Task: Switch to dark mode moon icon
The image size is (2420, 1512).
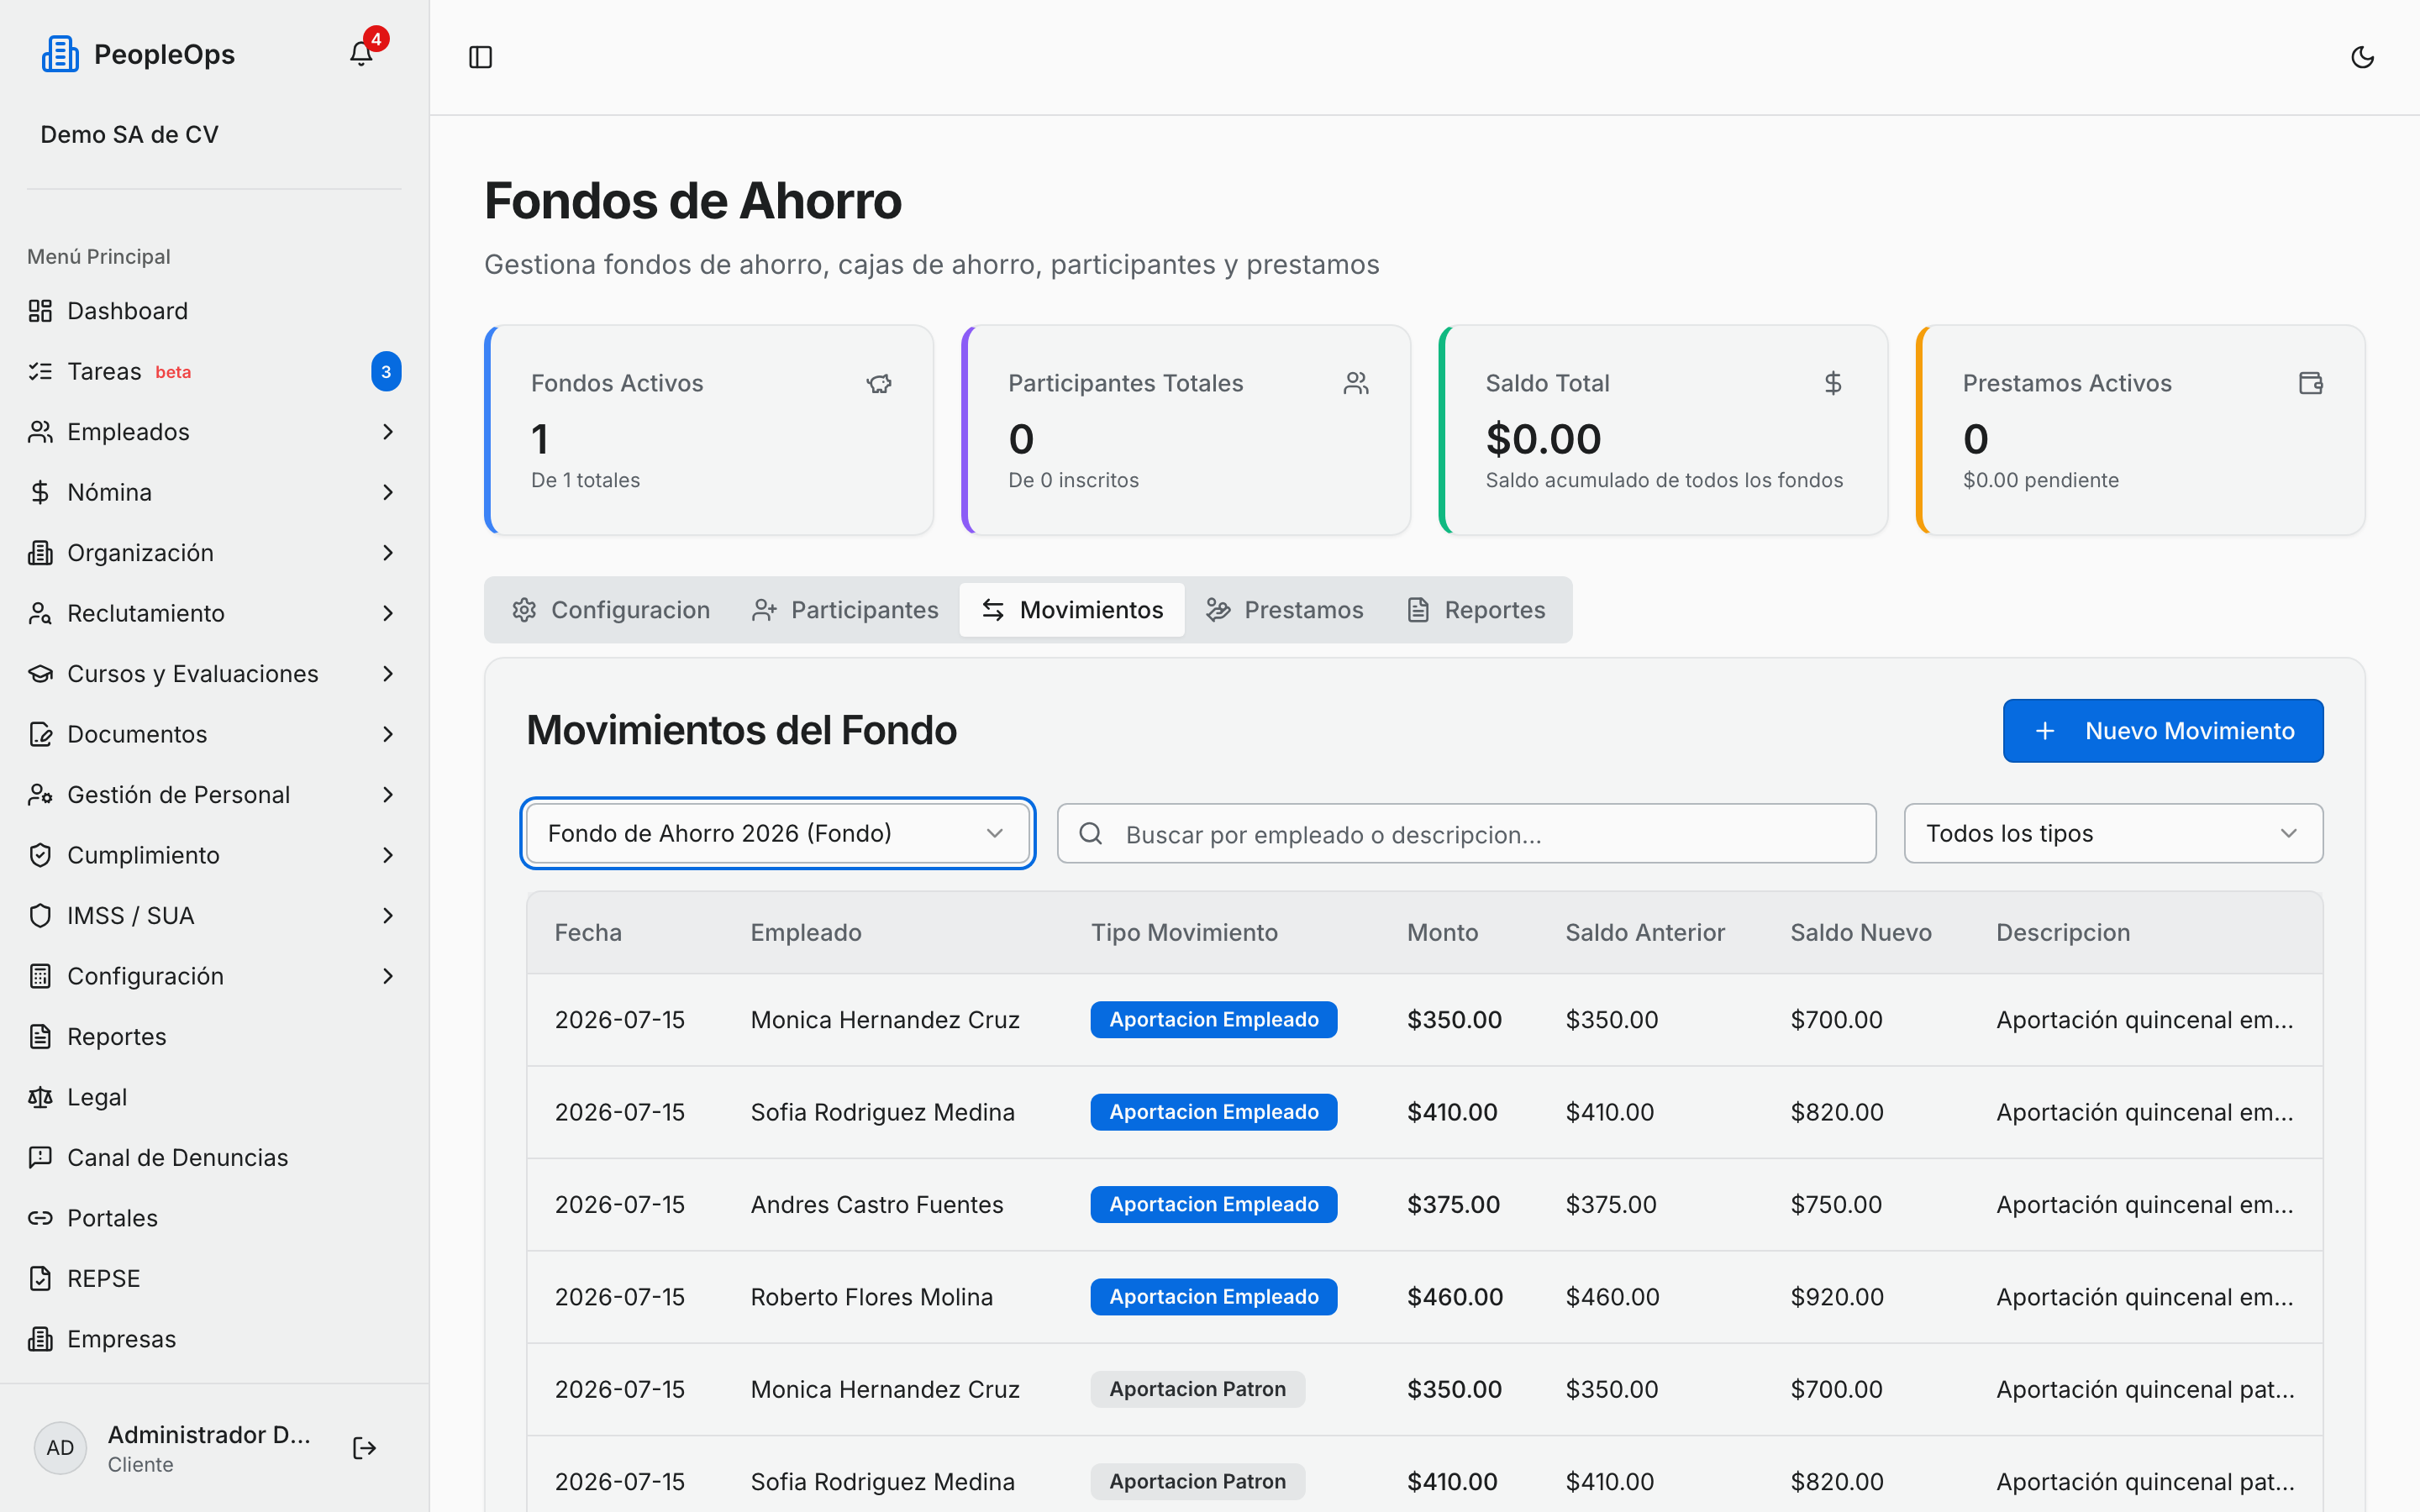Action: [2362, 57]
